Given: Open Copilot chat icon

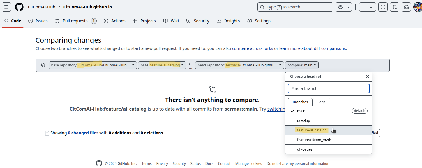Looking at the screenshot, I should 340,7.
